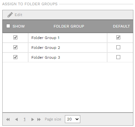
Task: Uncheck Default for Folder Group 1
Action: (x=118, y=37)
